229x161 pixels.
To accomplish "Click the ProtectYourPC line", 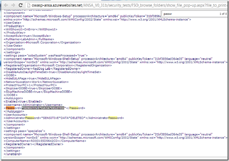I will [x=30, y=85].
